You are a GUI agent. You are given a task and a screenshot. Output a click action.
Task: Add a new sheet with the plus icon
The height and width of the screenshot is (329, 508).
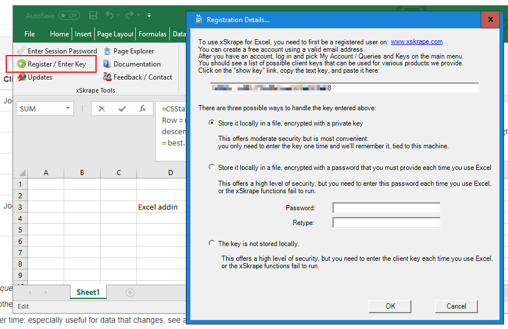(130, 293)
